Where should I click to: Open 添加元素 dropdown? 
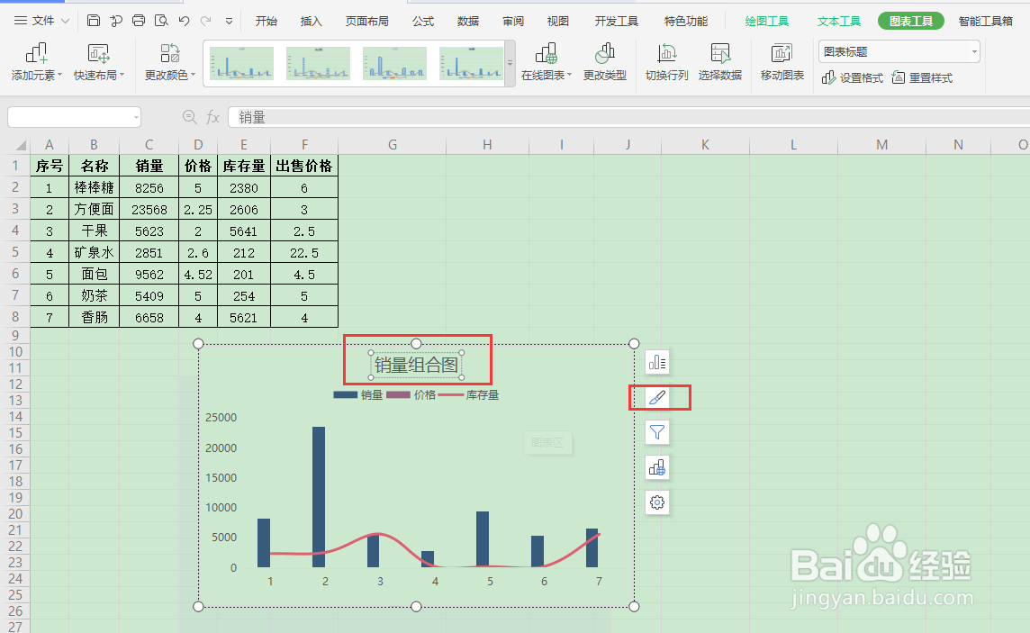pos(37,62)
